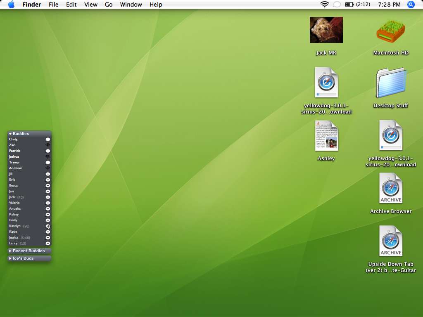Click Andrew's wireless status icon
The height and width of the screenshot is (317, 423).
(x=48, y=168)
